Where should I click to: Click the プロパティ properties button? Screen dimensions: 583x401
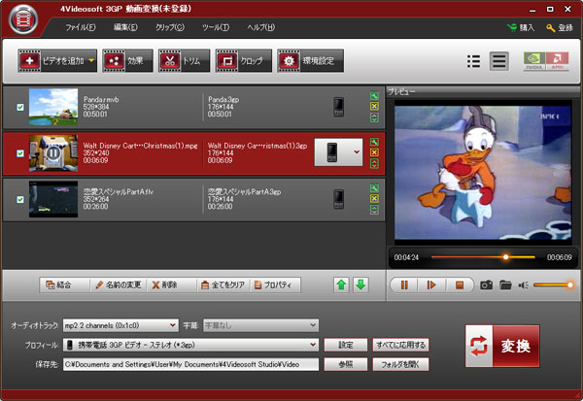(x=276, y=285)
